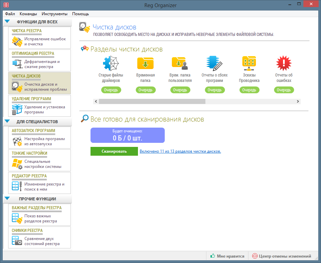Viewport: 321px width, 263px height.
Task: Click the Будет очищено 0 Б panel
Action: [127, 135]
